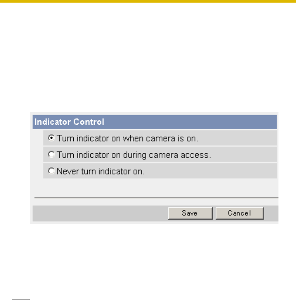
Task: Click empty gray space below the radio options
Action: 155,188
